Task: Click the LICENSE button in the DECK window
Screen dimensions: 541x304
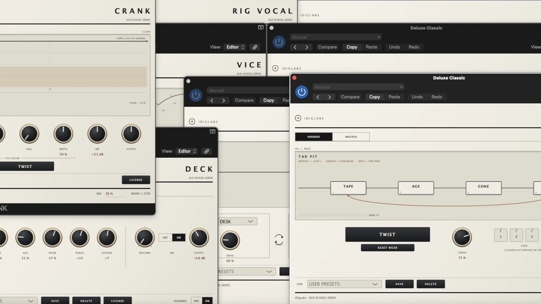Action: click(117, 301)
